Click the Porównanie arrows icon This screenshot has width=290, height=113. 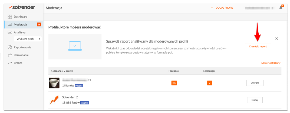coord(10,55)
